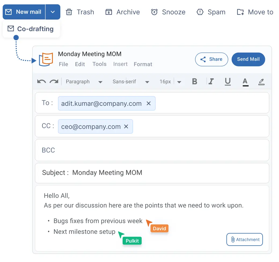Select the highlighter tool

pyautogui.click(x=261, y=82)
